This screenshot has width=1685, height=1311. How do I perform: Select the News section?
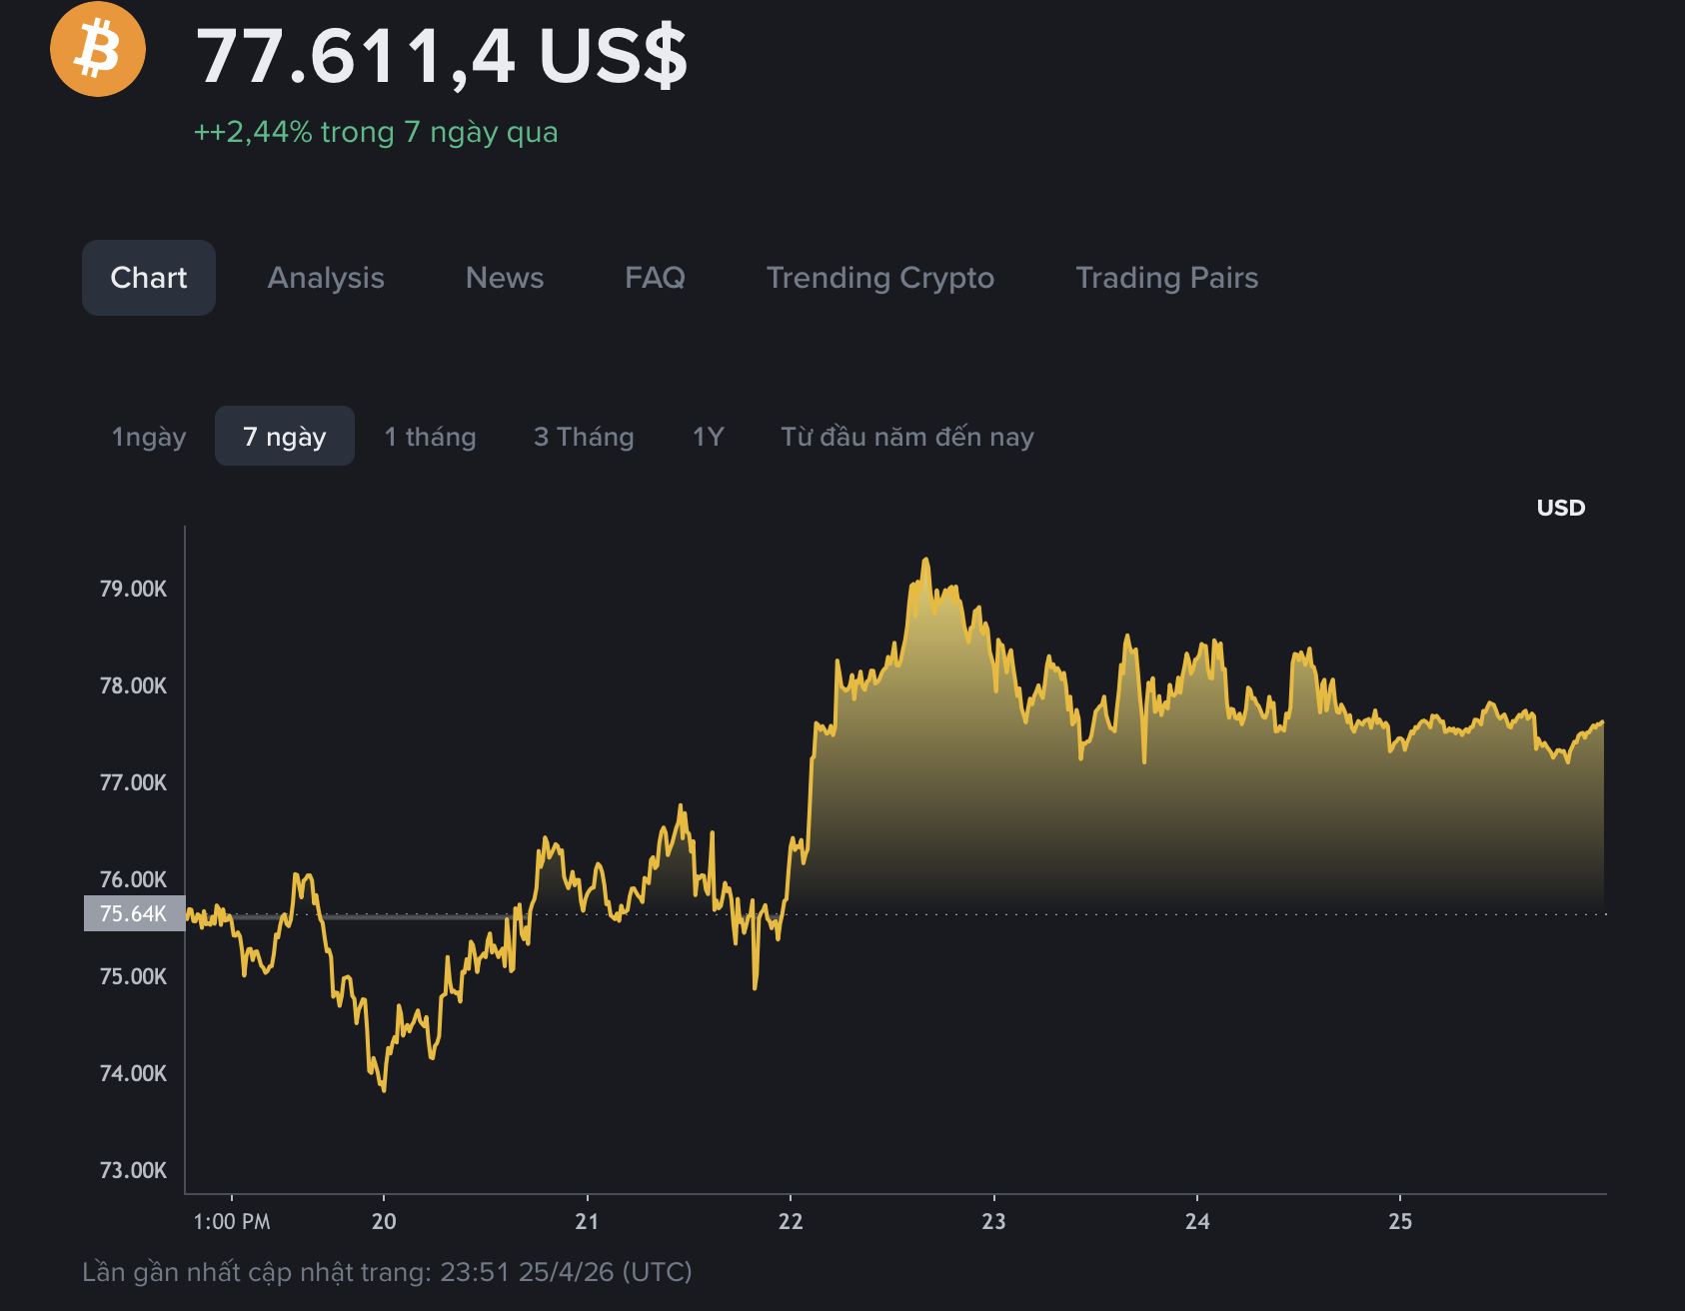[x=504, y=278]
